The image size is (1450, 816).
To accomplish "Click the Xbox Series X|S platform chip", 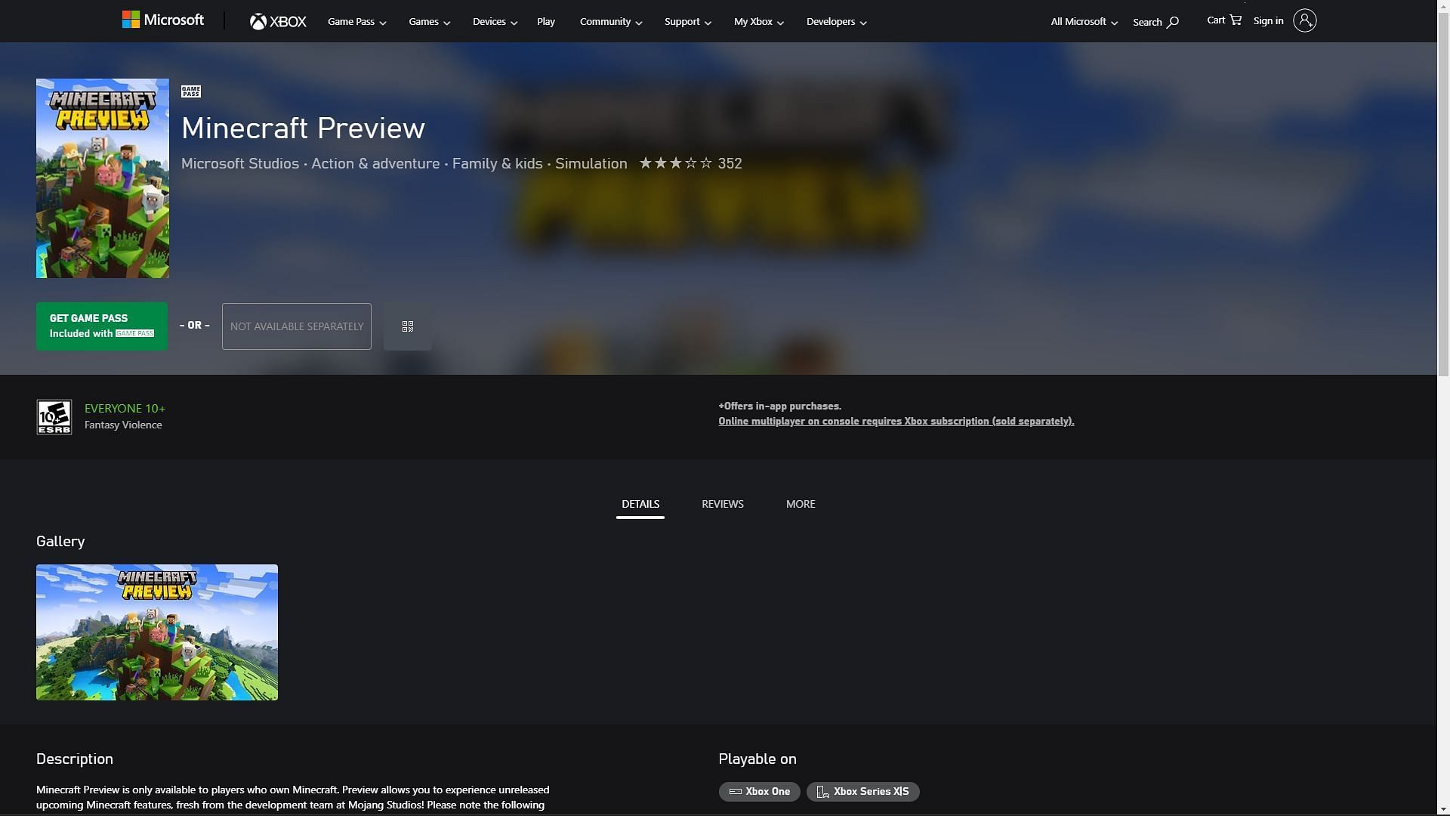I will tap(862, 792).
